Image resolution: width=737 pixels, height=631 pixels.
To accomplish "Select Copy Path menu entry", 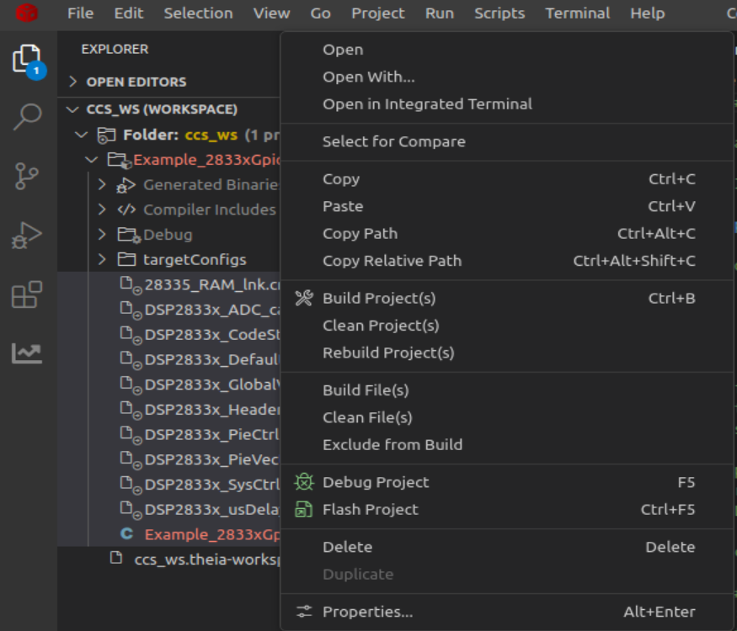I will [x=508, y=233].
